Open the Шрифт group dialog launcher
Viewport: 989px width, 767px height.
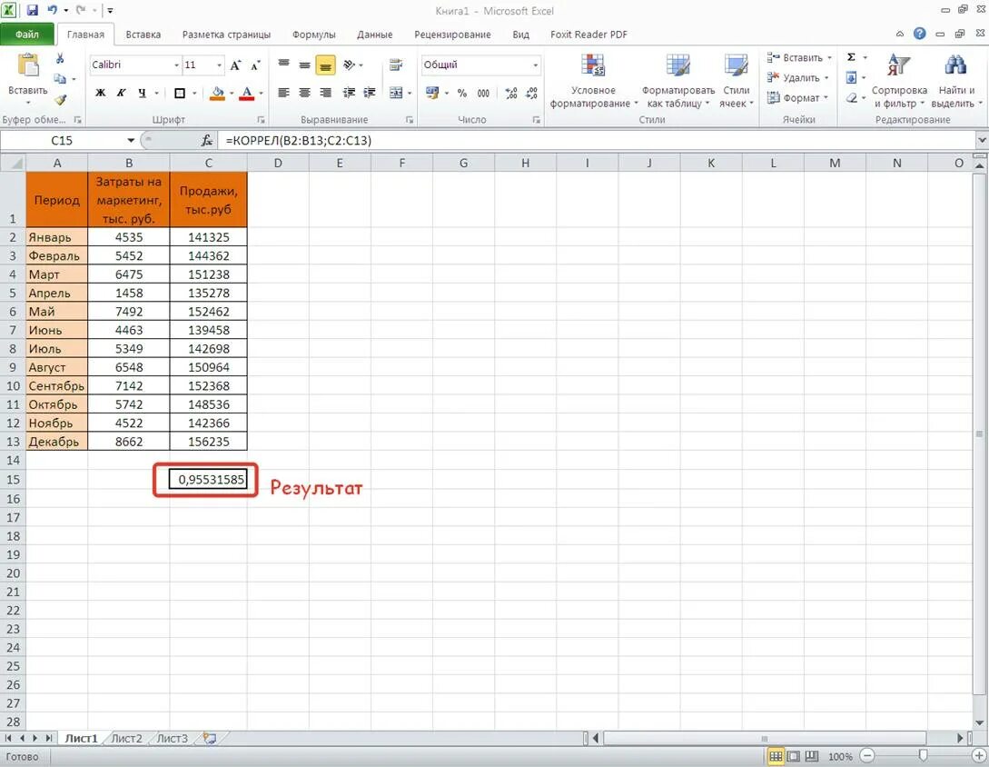[261, 119]
